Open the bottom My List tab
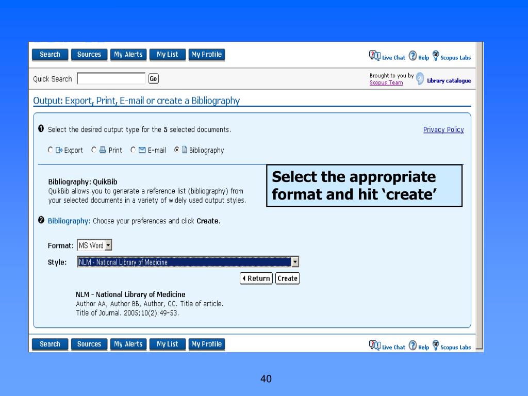The height and width of the screenshot is (396, 528). tap(168, 344)
